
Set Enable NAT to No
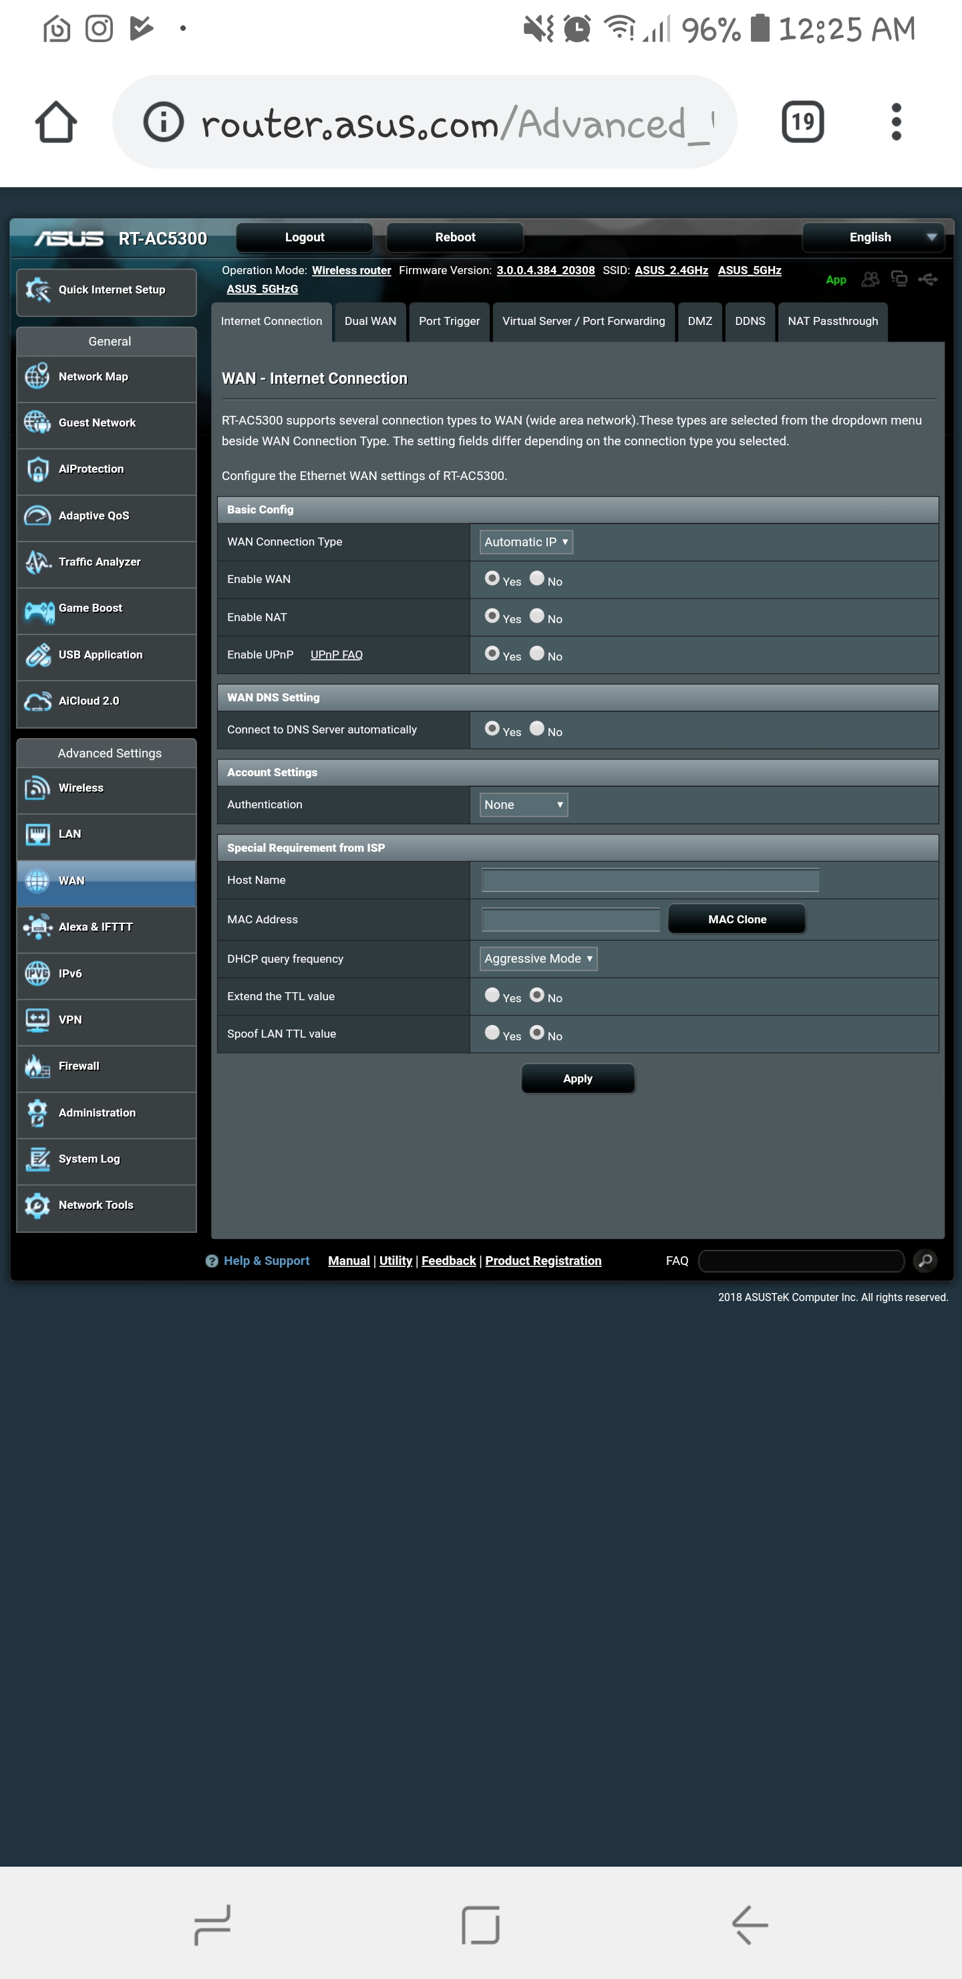[x=536, y=616]
